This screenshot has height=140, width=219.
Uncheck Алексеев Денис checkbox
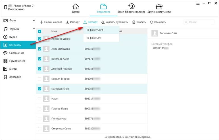pyautogui.click(x=39, y=39)
